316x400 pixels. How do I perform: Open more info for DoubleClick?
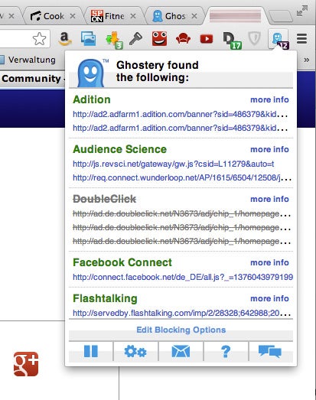coord(269,199)
